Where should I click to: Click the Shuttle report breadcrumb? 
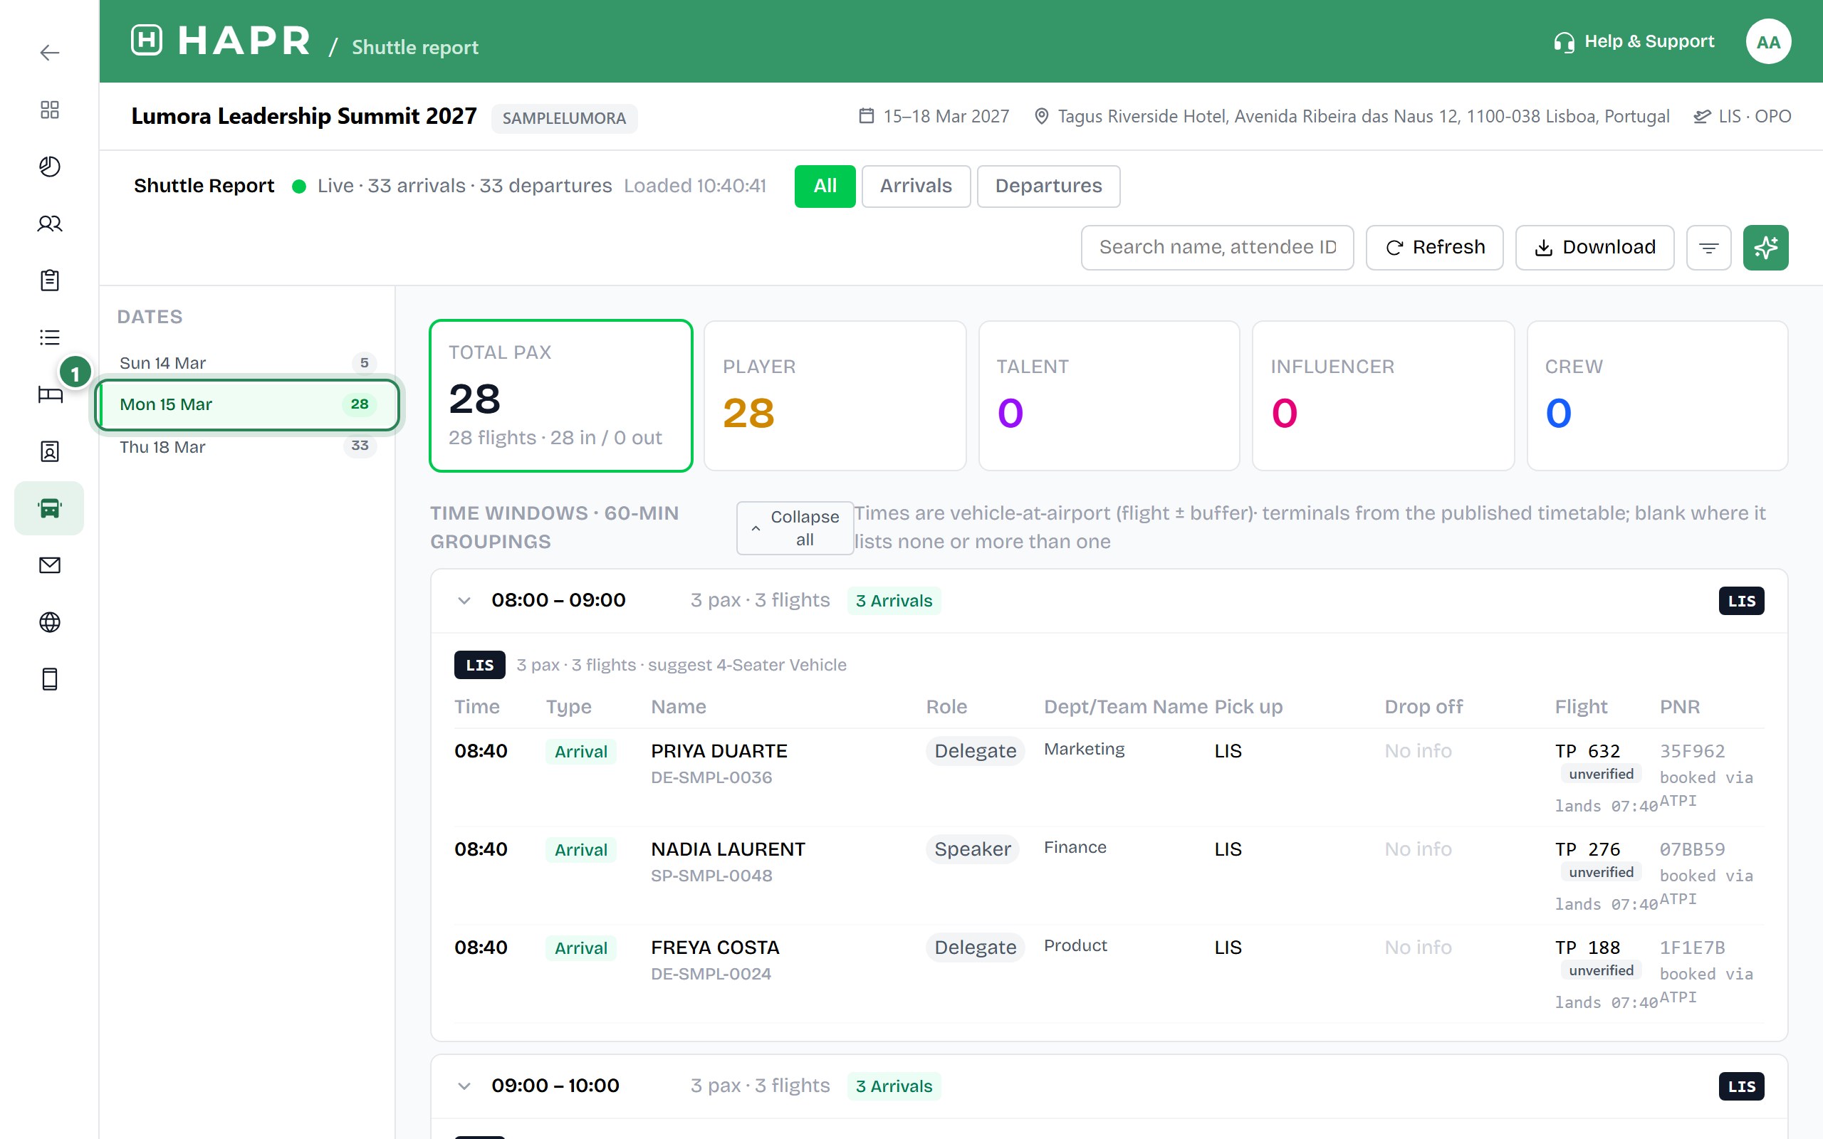(415, 48)
